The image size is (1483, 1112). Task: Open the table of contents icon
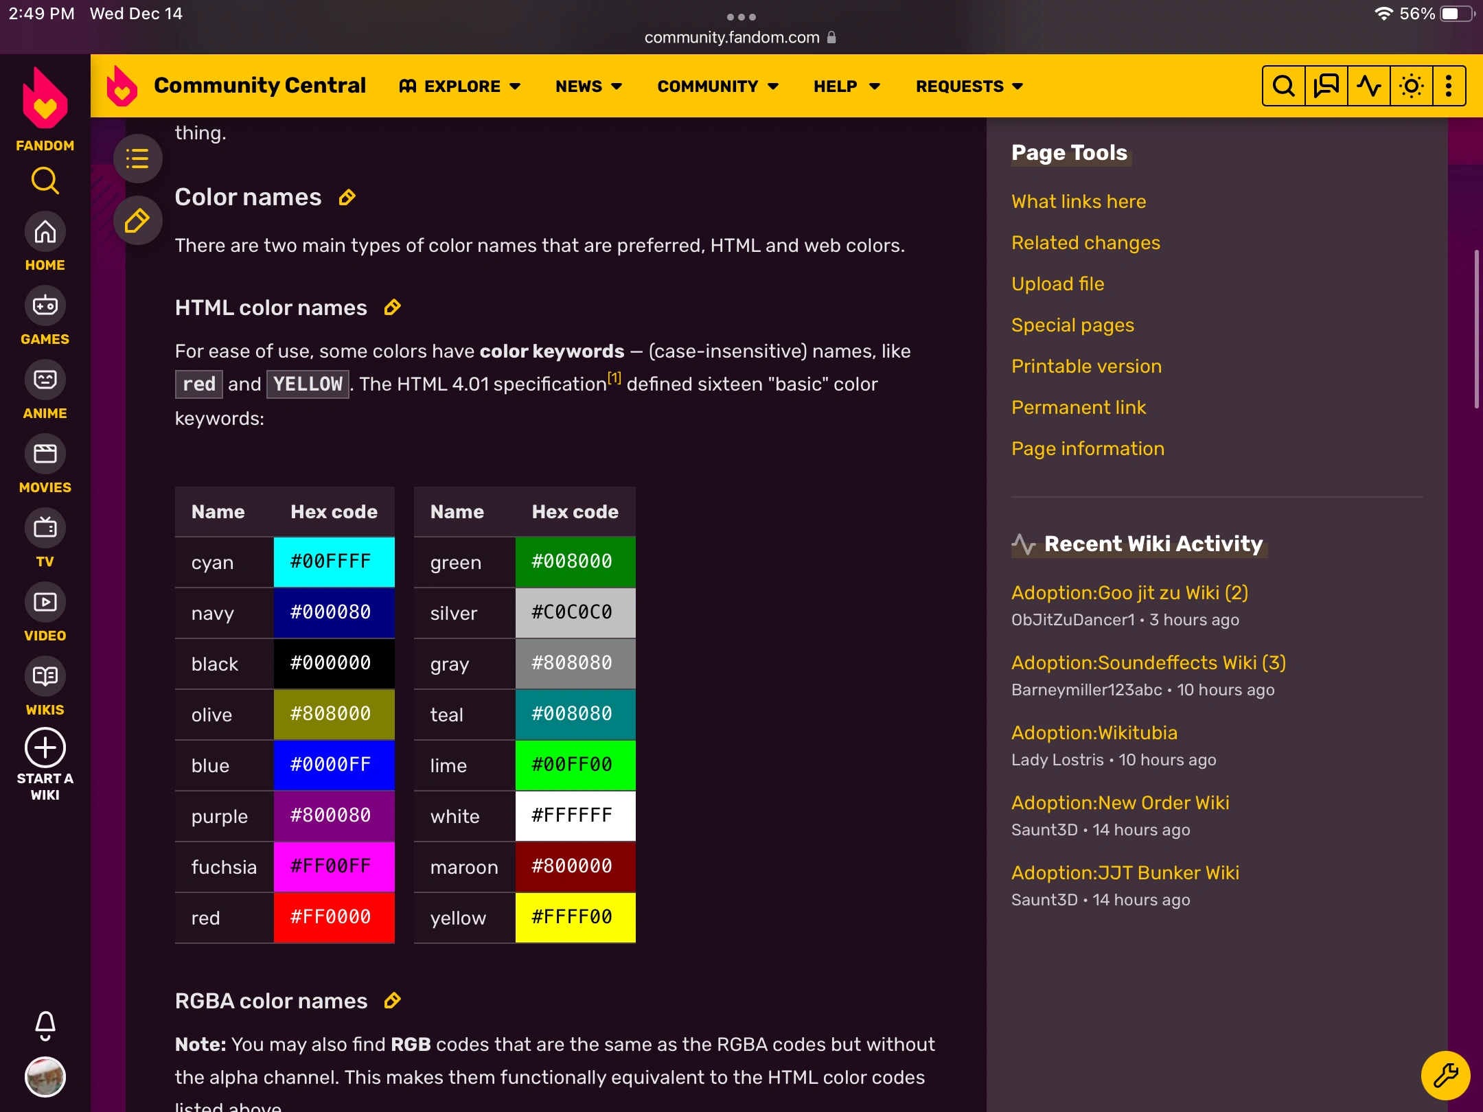(137, 159)
